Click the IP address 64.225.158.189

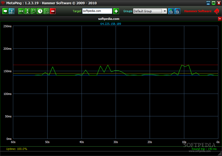pos(111,24)
